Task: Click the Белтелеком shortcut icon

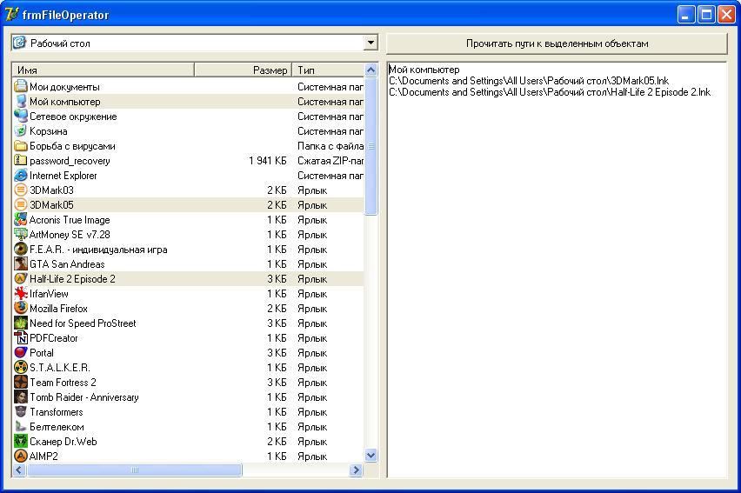Action: pos(21,426)
